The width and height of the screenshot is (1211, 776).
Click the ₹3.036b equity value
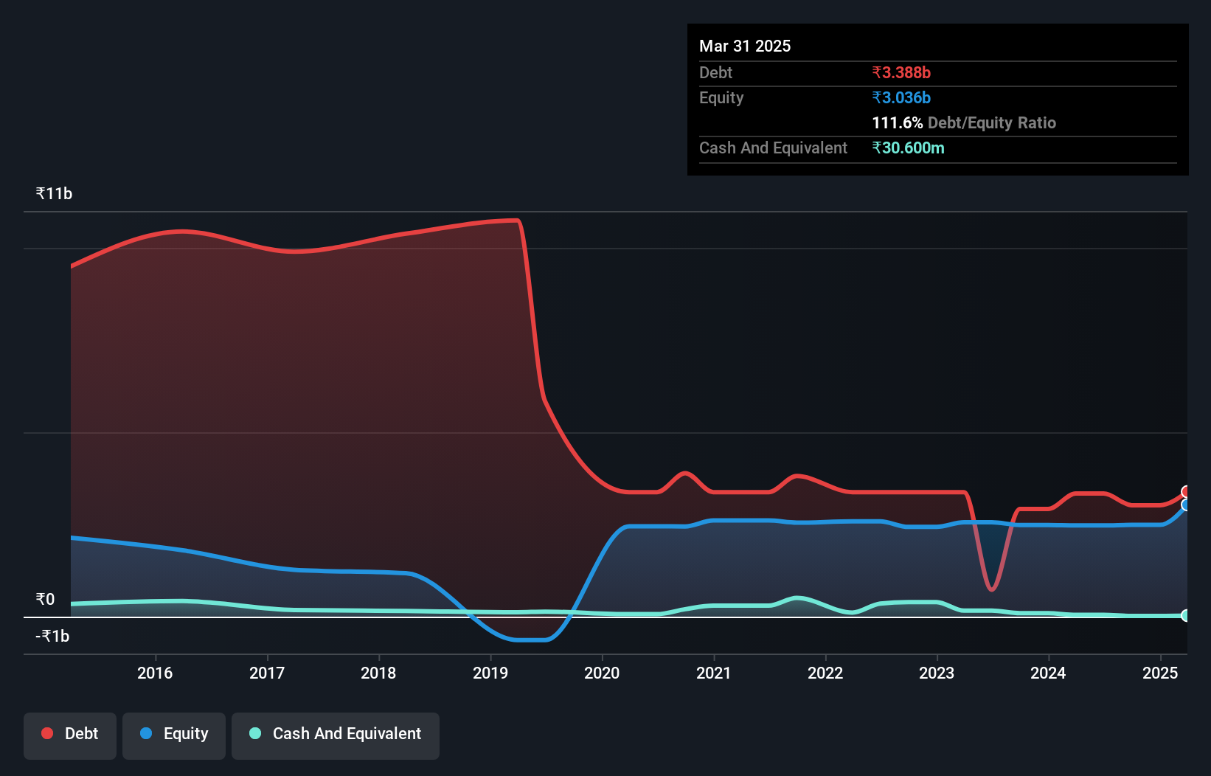coord(901,97)
